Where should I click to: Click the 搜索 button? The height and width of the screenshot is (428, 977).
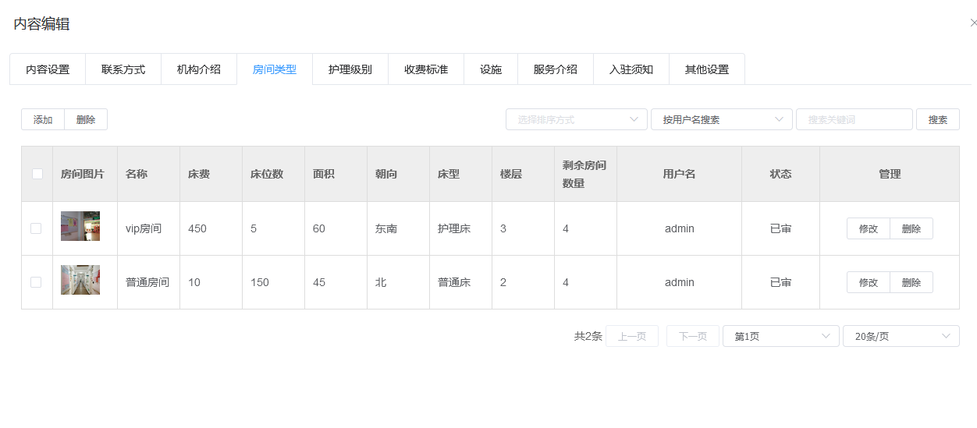tap(938, 119)
